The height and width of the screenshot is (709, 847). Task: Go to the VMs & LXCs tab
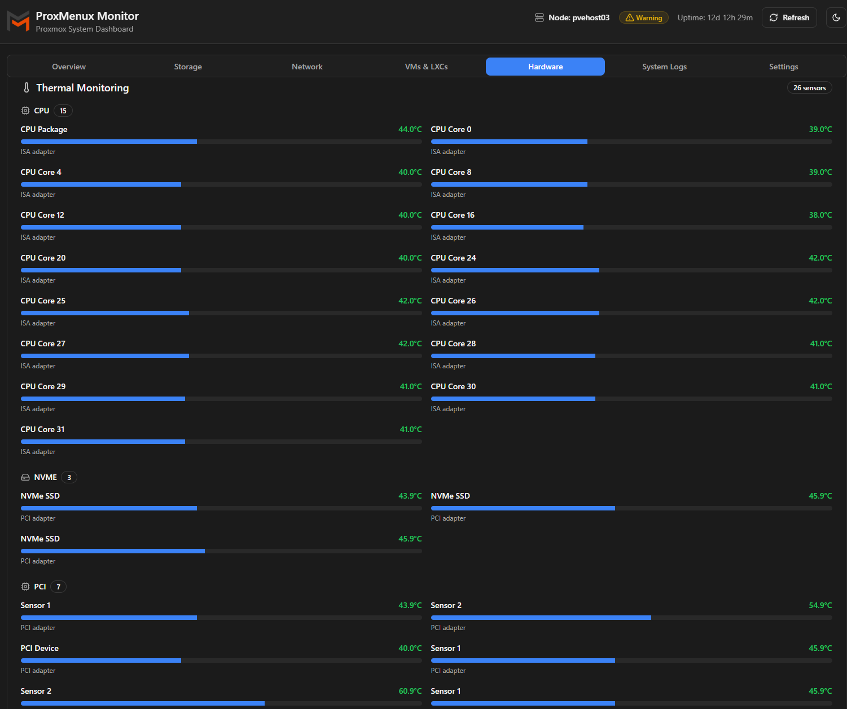click(426, 67)
